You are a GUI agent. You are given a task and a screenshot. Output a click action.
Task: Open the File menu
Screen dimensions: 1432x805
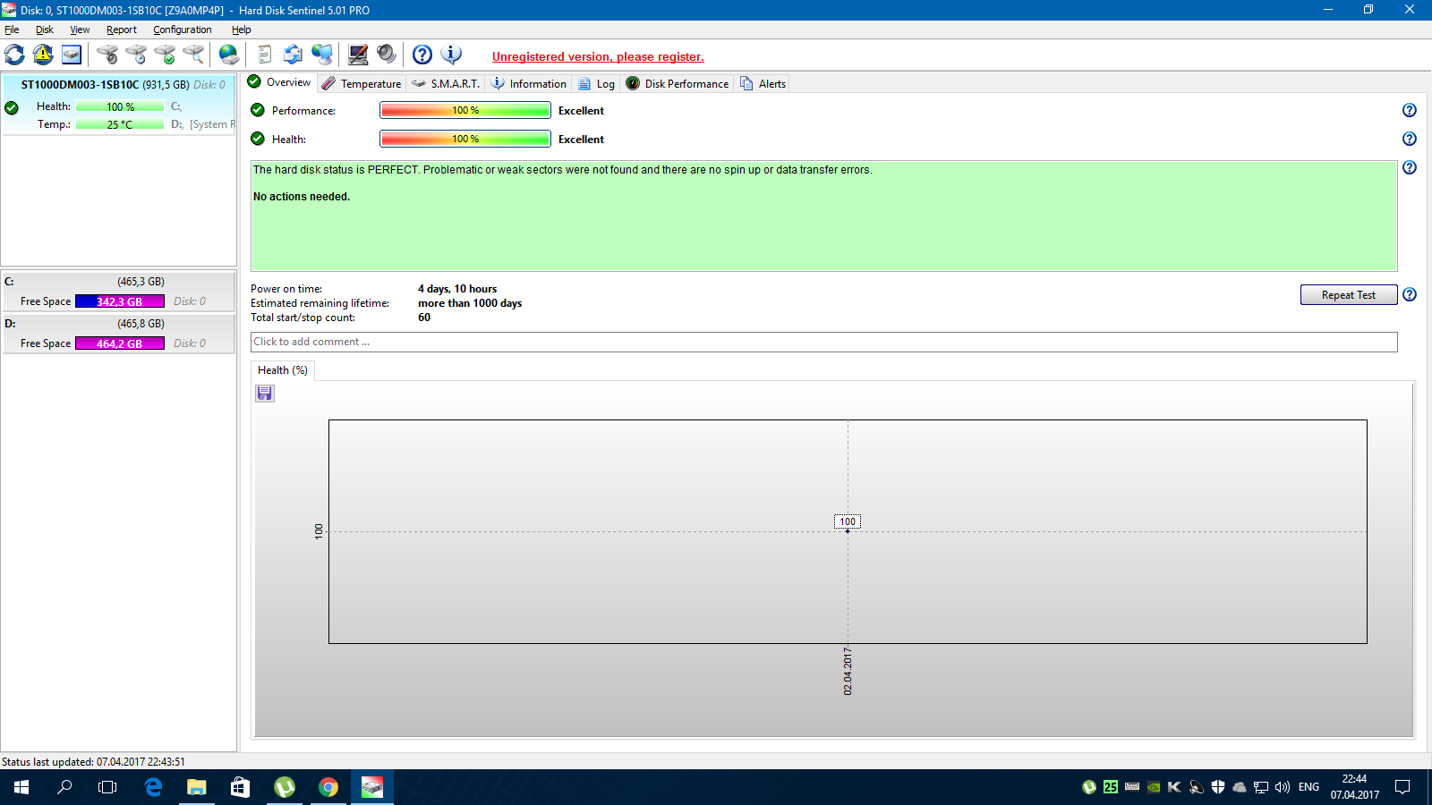[12, 30]
